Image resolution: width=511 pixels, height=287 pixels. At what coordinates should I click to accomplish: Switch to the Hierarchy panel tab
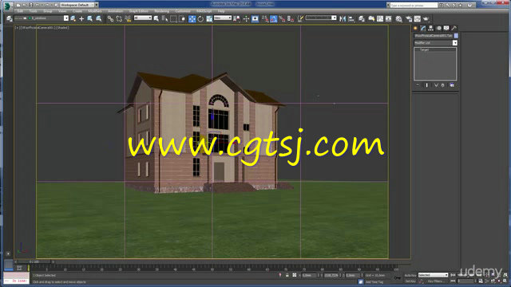[x=430, y=29]
